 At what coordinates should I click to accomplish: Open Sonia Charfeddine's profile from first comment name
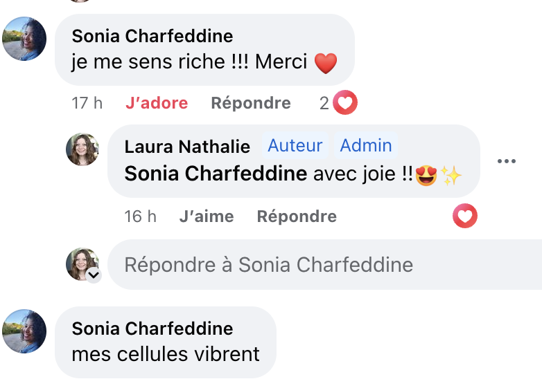coord(152,36)
